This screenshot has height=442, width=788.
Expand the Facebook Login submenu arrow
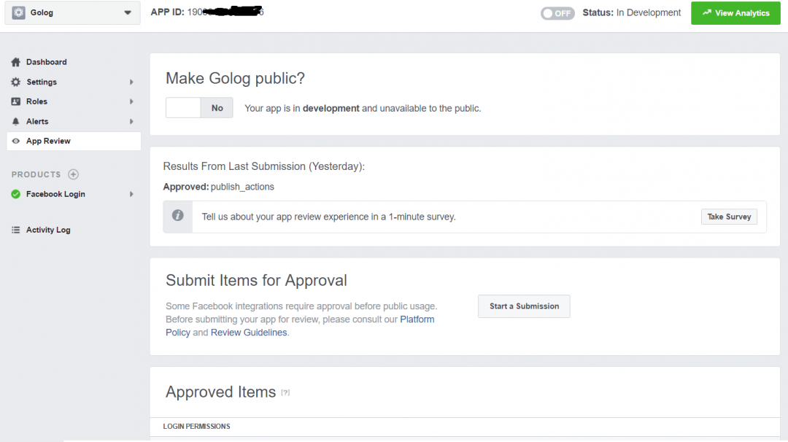131,194
